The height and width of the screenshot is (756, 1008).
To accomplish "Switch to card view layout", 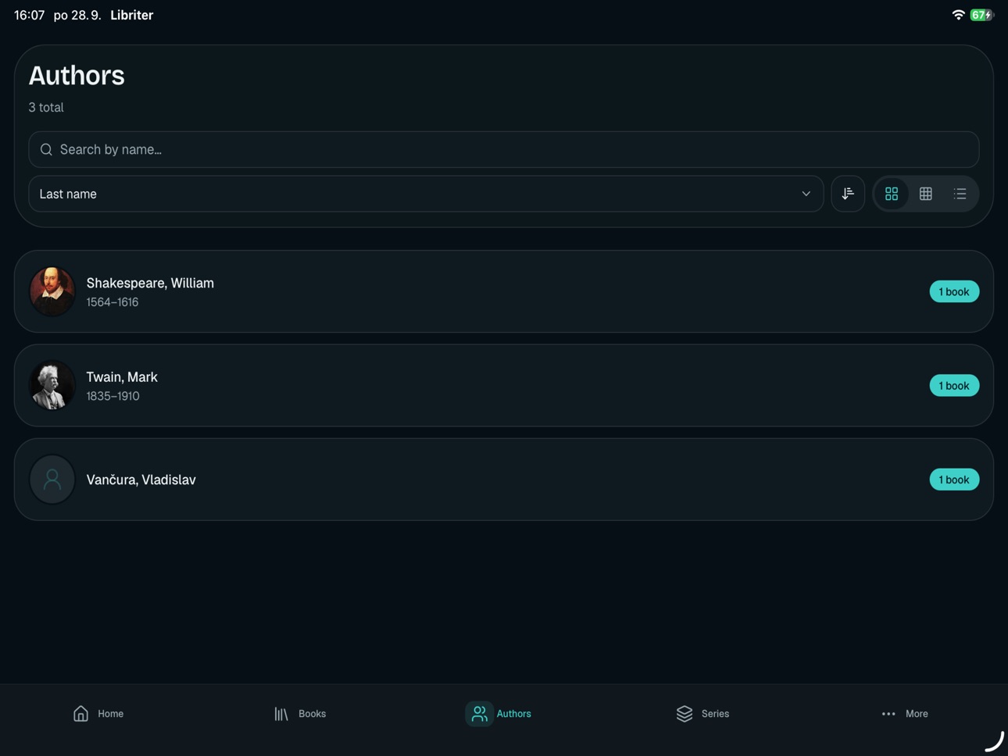I will click(892, 194).
